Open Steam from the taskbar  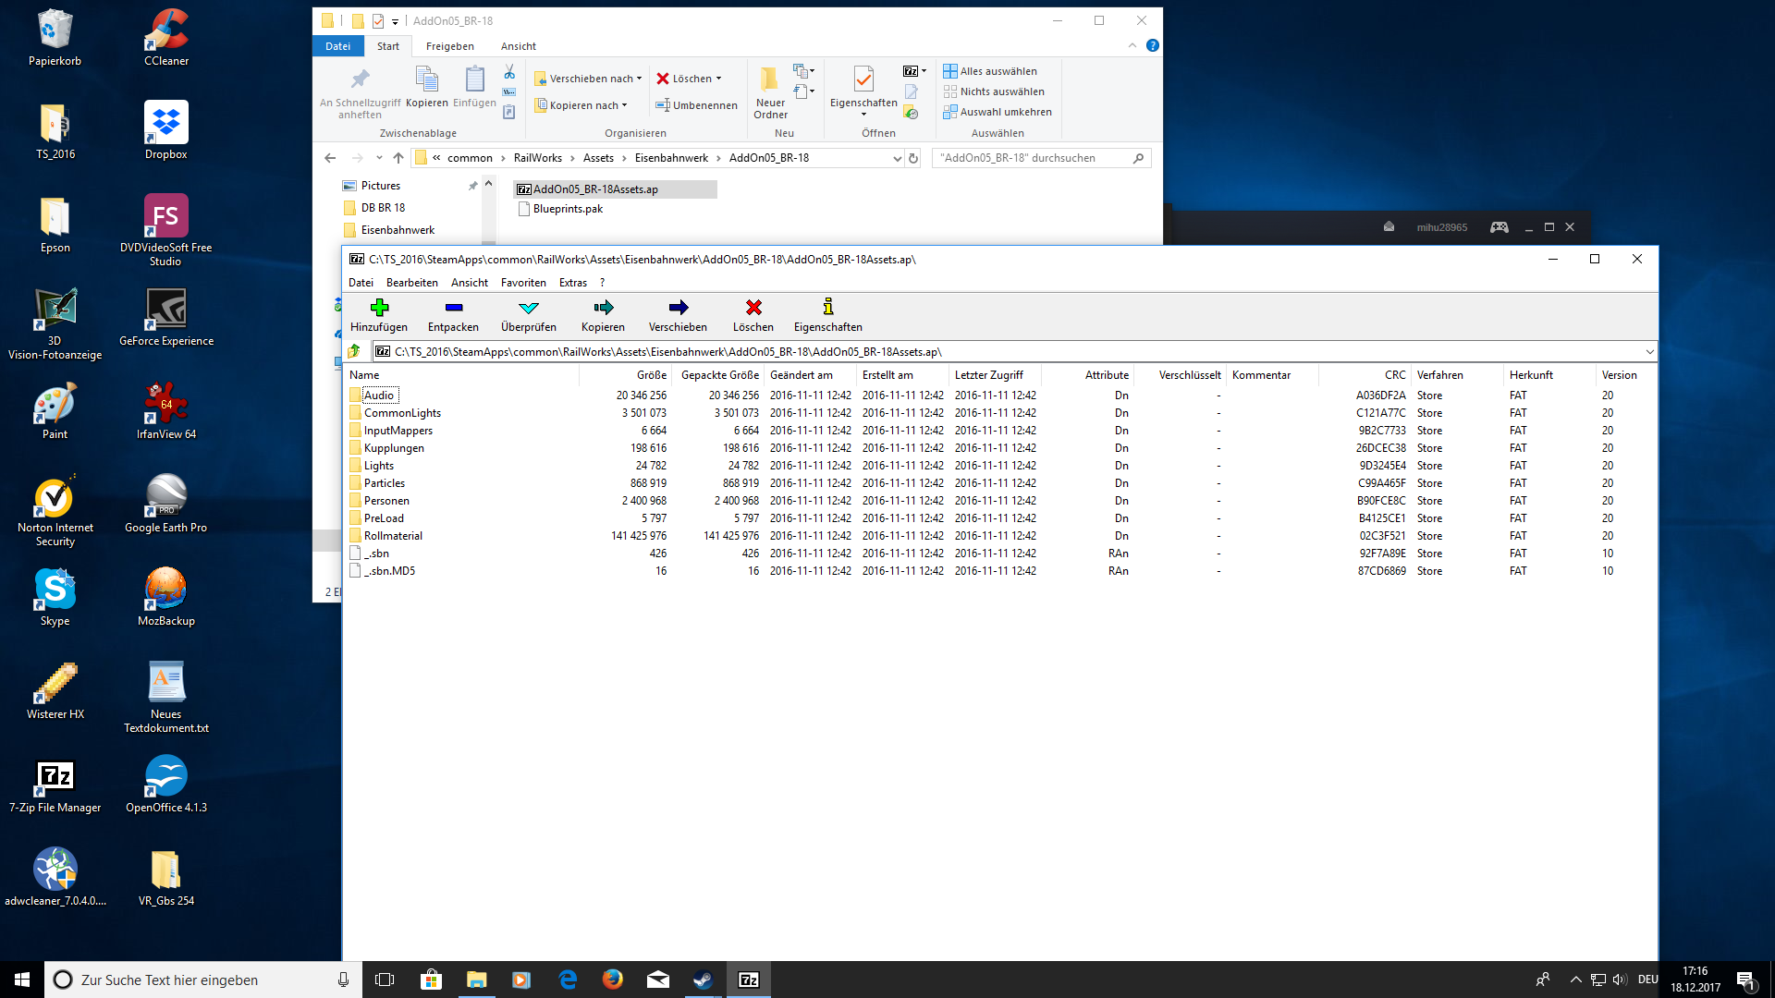pyautogui.click(x=703, y=980)
